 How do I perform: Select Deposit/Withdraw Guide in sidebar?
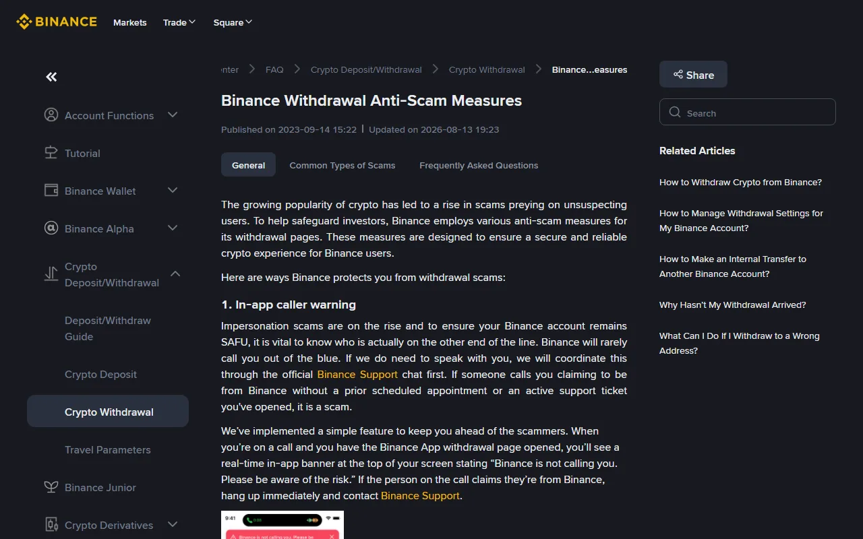point(108,329)
